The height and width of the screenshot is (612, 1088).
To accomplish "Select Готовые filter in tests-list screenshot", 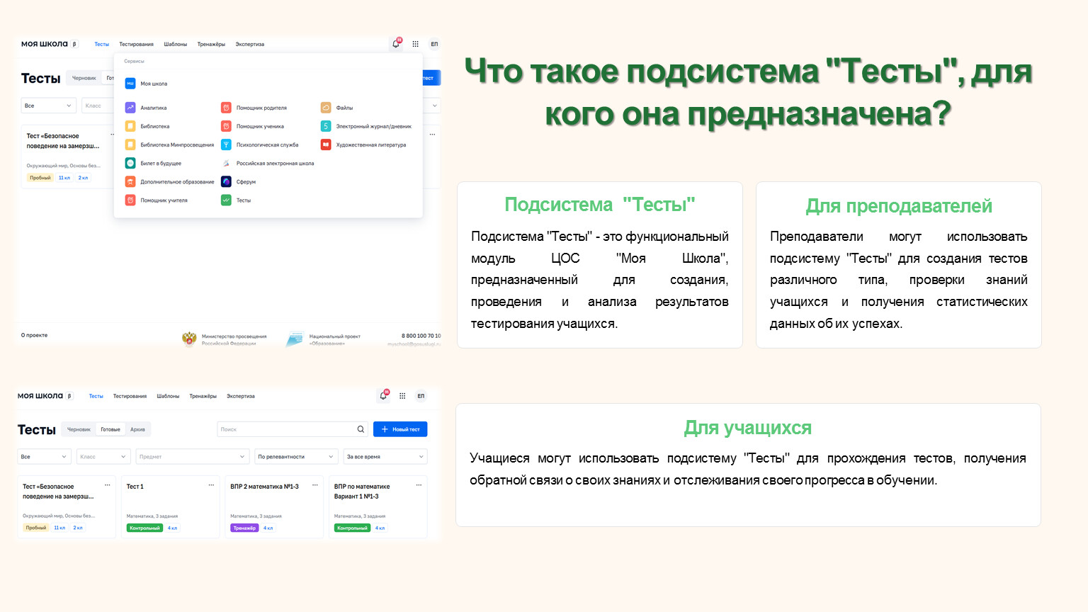I will pos(110,429).
